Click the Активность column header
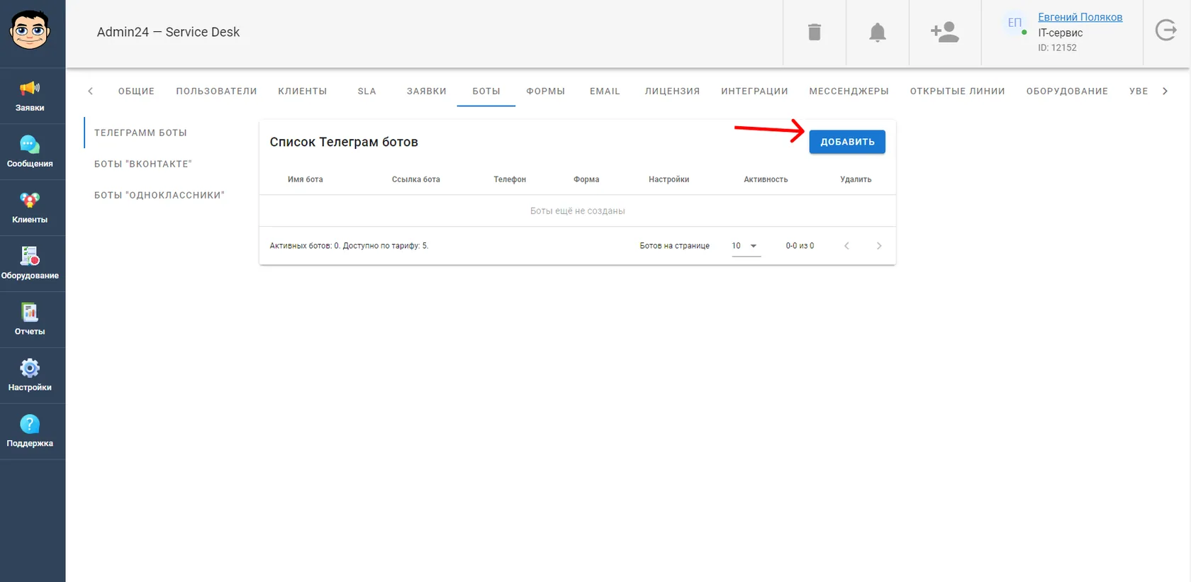 tap(766, 179)
